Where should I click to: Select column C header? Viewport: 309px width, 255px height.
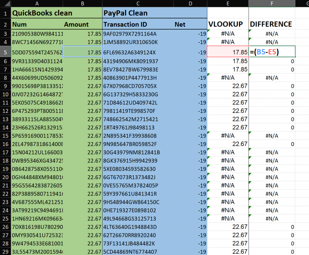138,3
